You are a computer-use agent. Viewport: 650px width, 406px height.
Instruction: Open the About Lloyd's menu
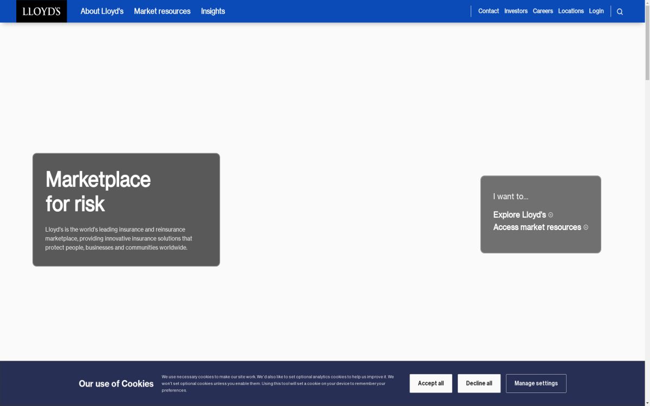coord(102,11)
